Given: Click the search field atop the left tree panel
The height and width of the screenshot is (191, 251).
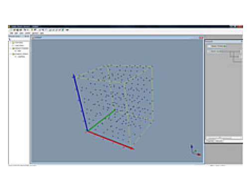Looking at the screenshot, I should tap(19, 39).
